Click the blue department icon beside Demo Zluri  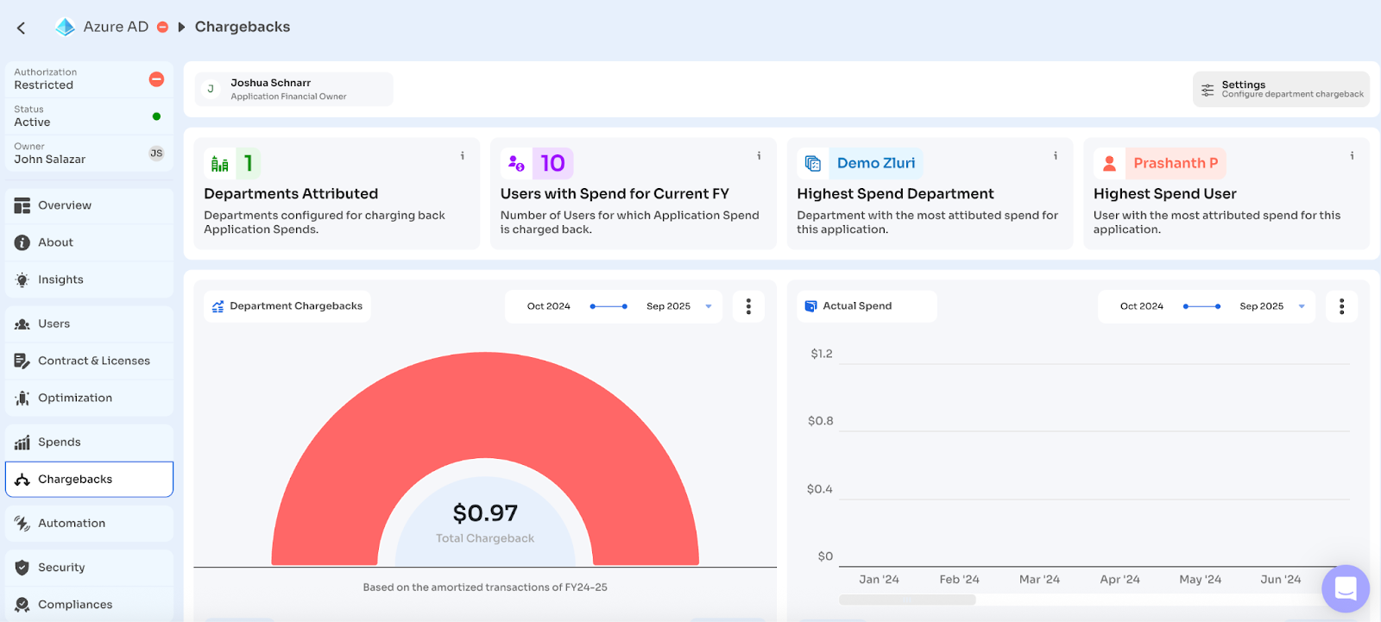[812, 163]
